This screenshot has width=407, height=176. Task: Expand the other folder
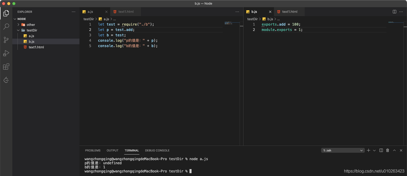coord(46,25)
